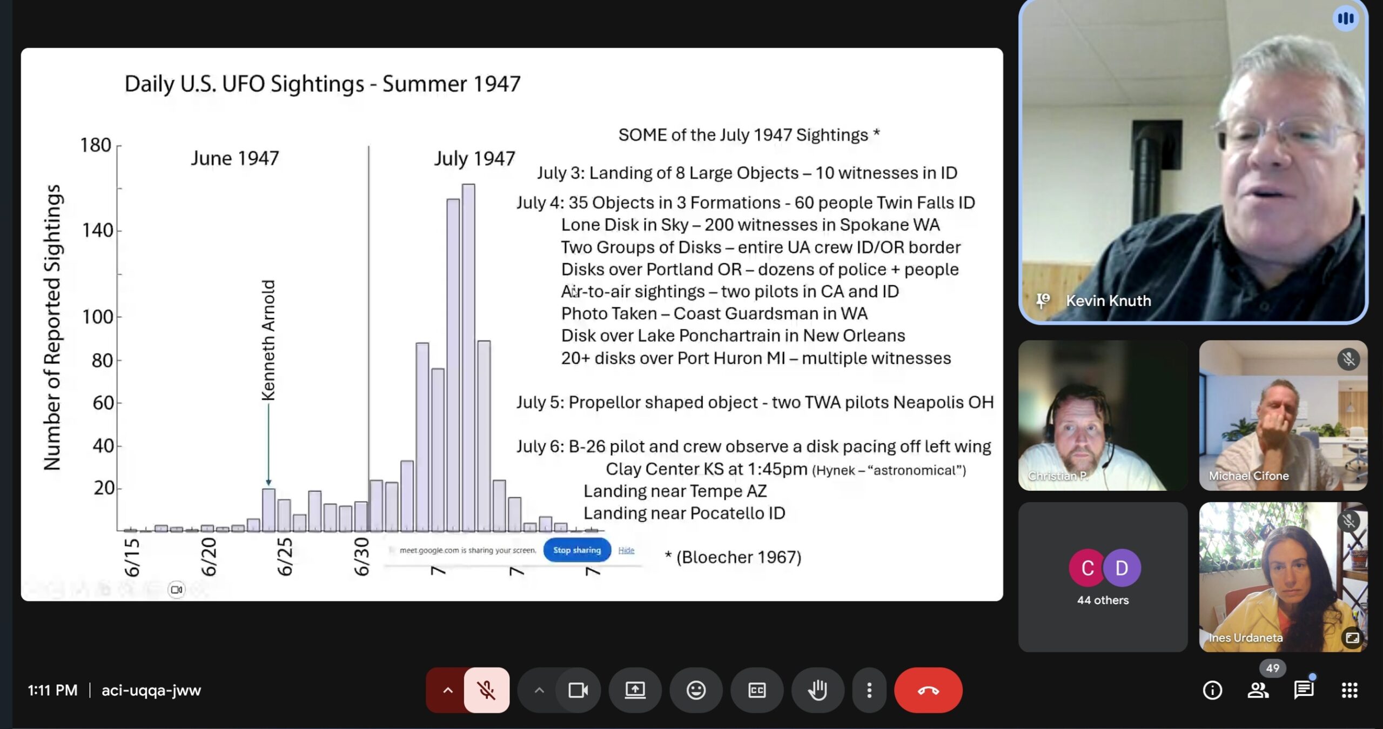Image resolution: width=1383 pixels, height=729 pixels.
Task: Expand audio settings chevron beside microphone
Action: 447,690
